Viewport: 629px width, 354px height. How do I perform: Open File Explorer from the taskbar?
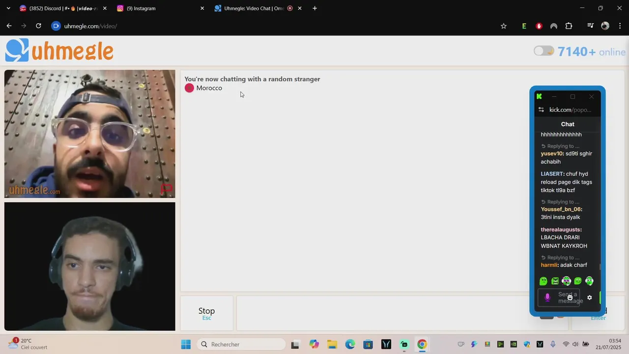point(332,345)
